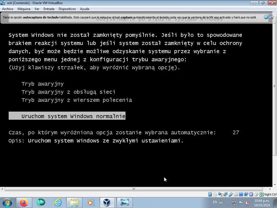Click the hard disk activity status icon
277x208 pixels.
[210, 194]
